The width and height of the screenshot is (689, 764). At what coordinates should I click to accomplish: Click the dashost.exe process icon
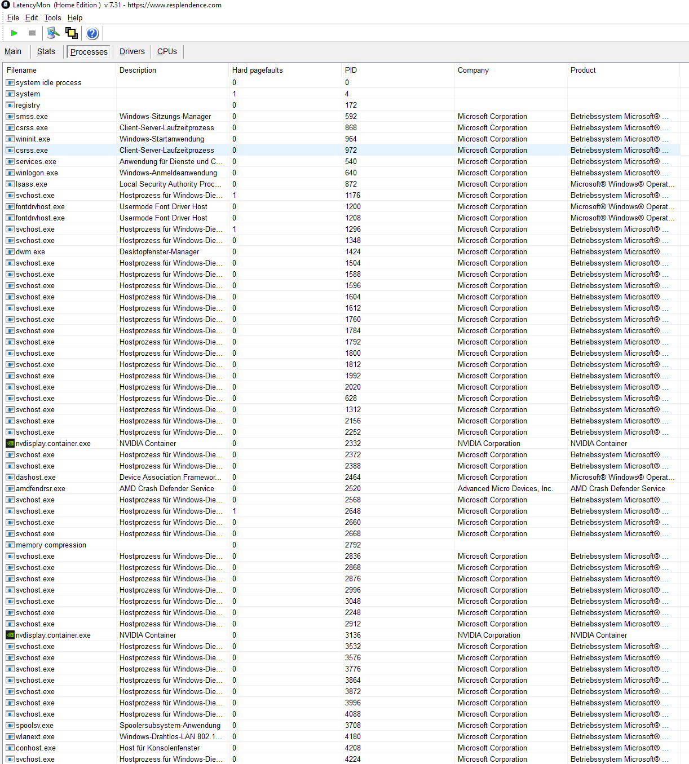pyautogui.click(x=10, y=477)
